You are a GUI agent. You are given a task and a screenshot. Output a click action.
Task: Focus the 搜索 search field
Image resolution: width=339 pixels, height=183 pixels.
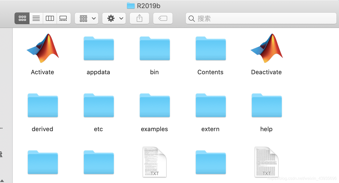(261, 18)
